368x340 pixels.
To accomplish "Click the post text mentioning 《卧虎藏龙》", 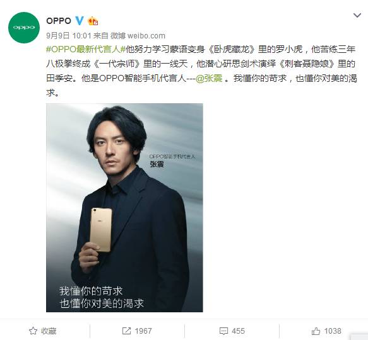I will click(x=201, y=71).
